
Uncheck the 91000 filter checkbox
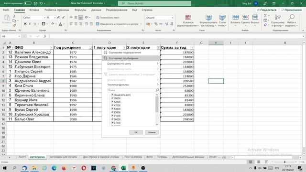coord(112,116)
